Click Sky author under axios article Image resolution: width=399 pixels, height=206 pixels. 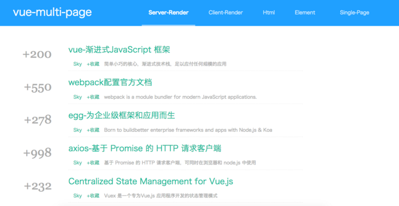pos(78,163)
